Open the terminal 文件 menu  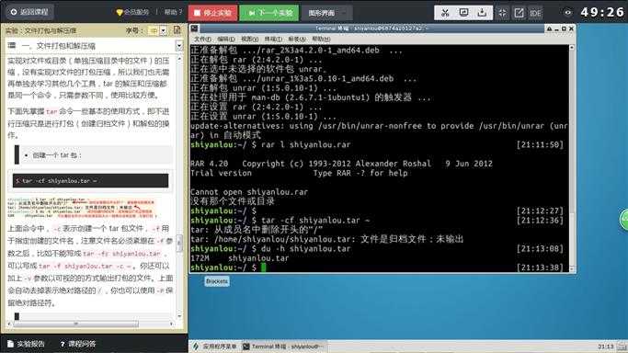pyautogui.click(x=202, y=39)
